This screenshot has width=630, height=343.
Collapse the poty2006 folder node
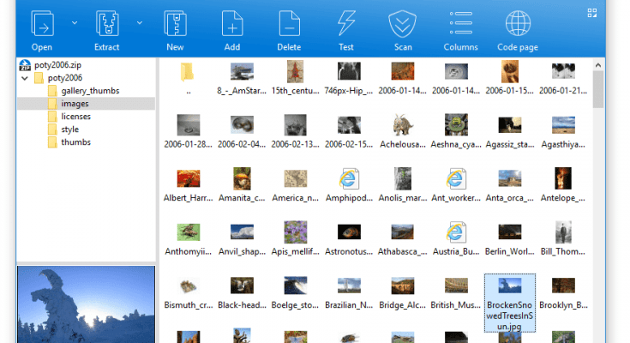[x=25, y=78]
